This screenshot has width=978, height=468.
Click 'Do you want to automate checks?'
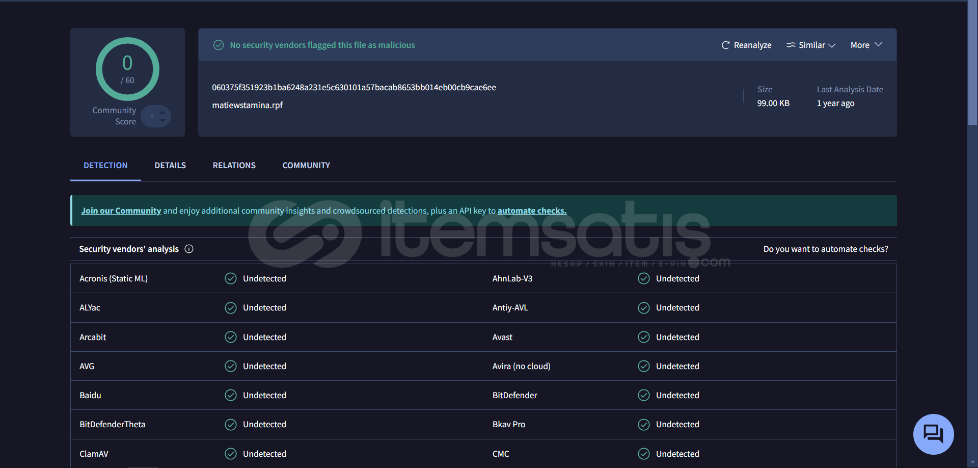click(x=826, y=249)
